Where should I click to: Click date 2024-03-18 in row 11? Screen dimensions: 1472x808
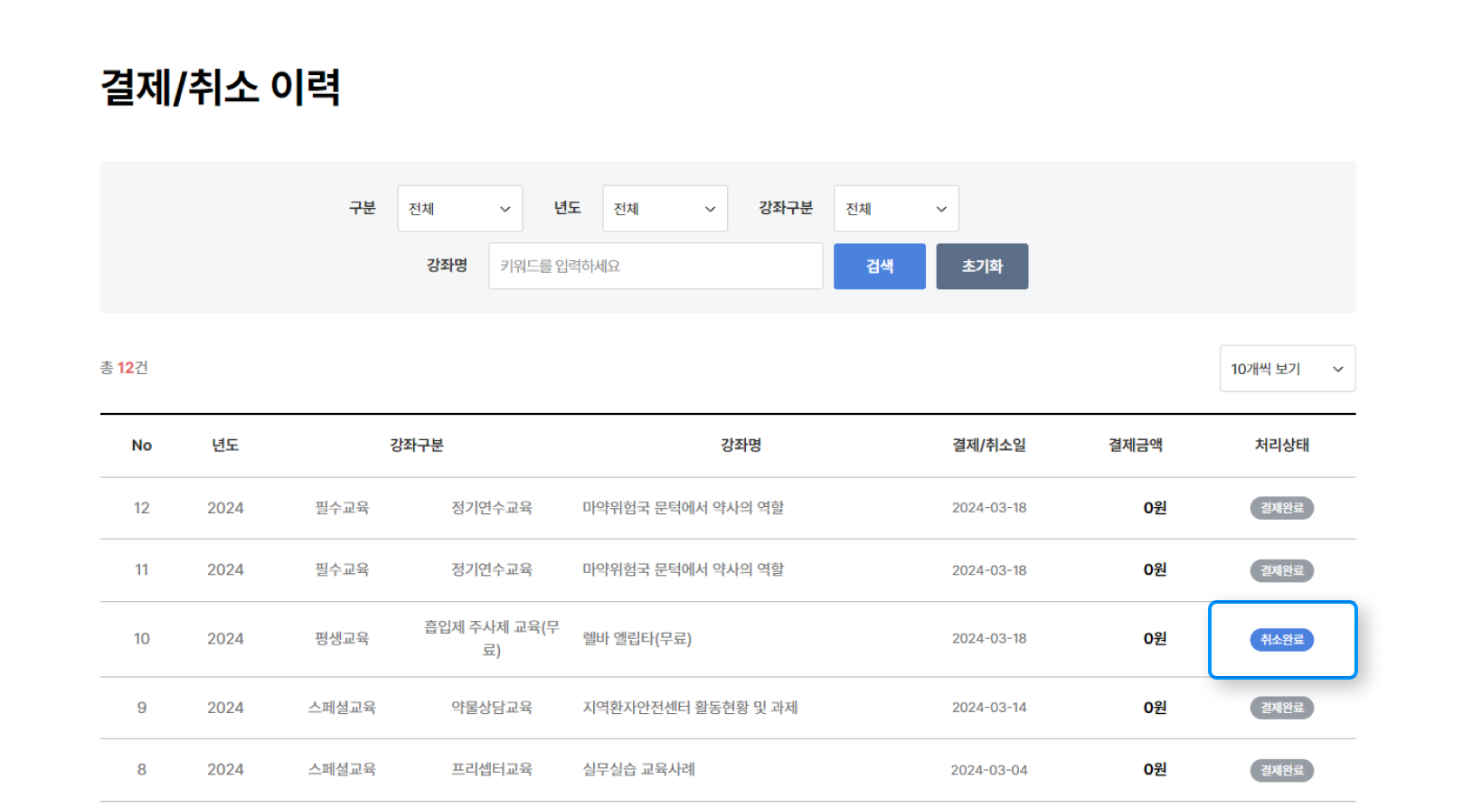[x=989, y=570]
